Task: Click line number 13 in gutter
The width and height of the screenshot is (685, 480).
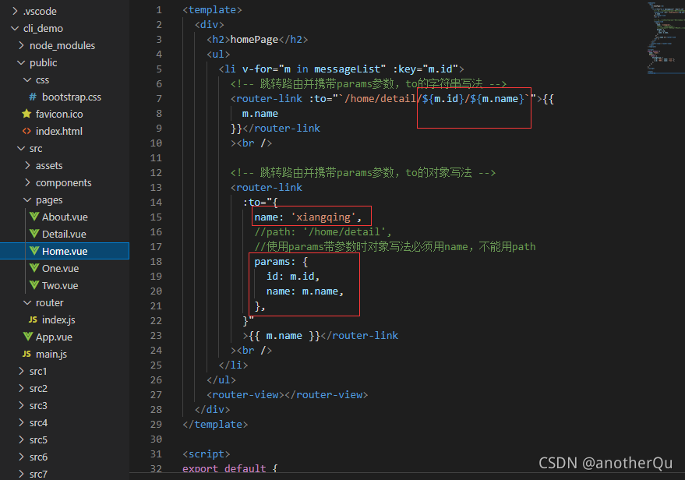Action: [x=156, y=187]
